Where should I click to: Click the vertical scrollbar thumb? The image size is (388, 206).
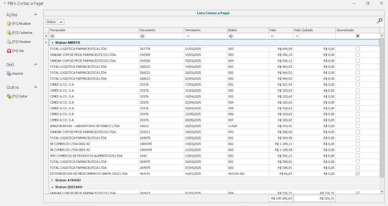[x=382, y=108]
